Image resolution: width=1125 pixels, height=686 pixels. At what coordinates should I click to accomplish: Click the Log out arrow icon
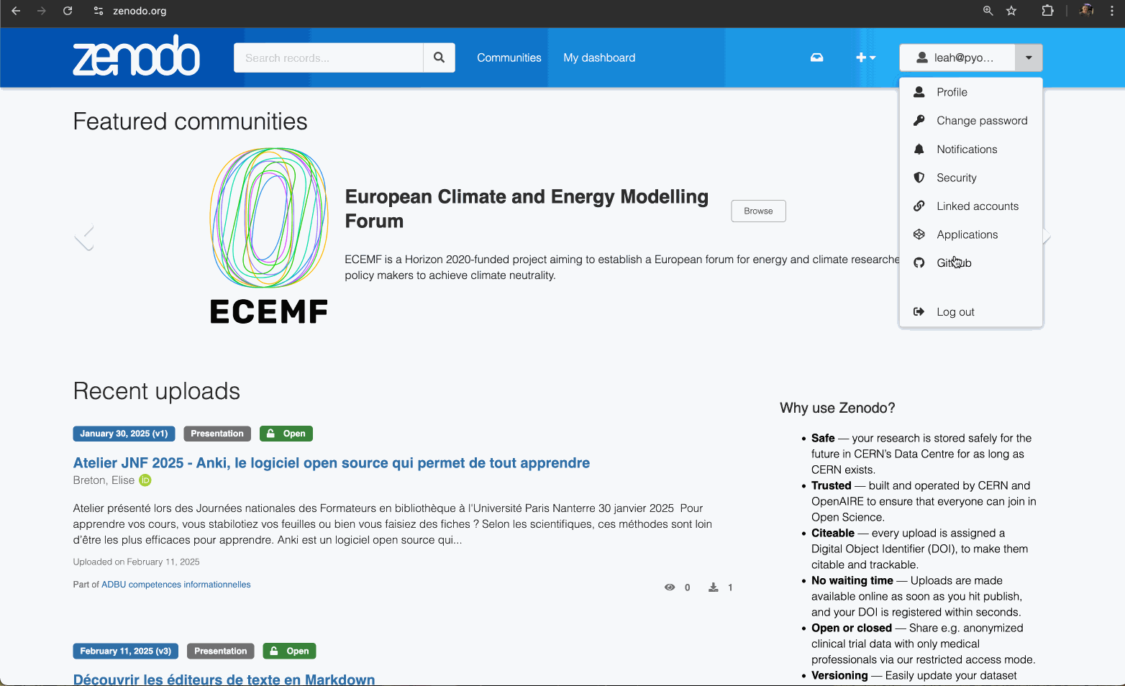(919, 312)
